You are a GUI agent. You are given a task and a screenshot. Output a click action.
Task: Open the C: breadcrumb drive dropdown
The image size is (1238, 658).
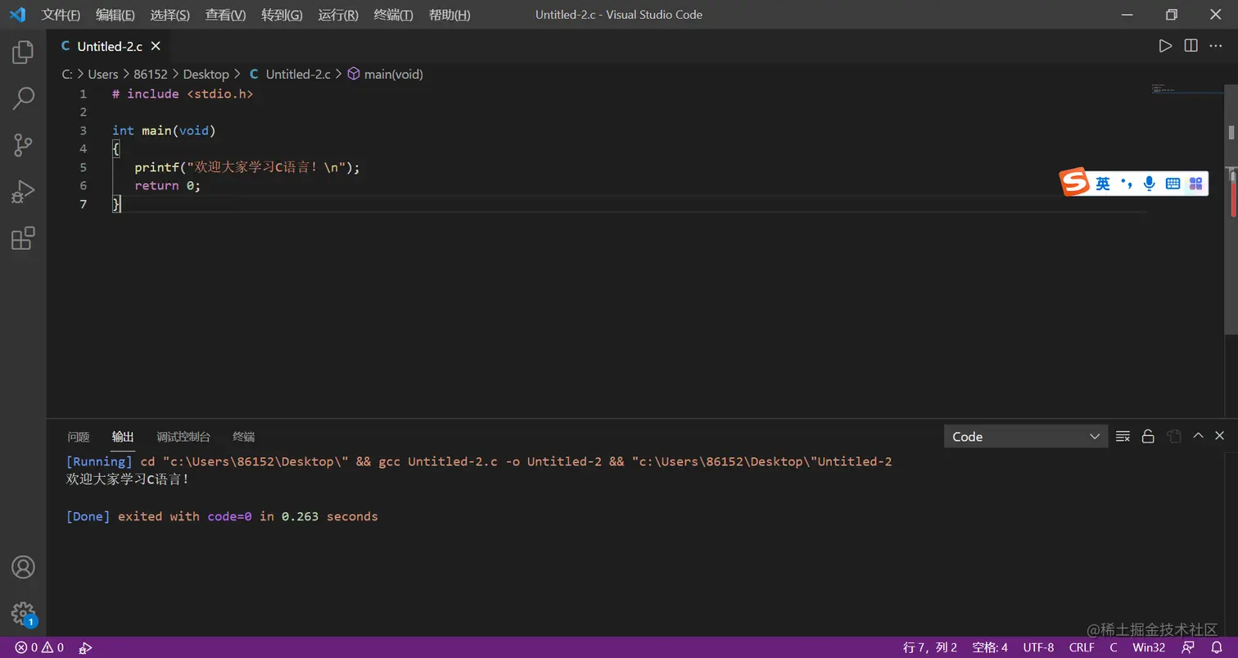coord(67,74)
